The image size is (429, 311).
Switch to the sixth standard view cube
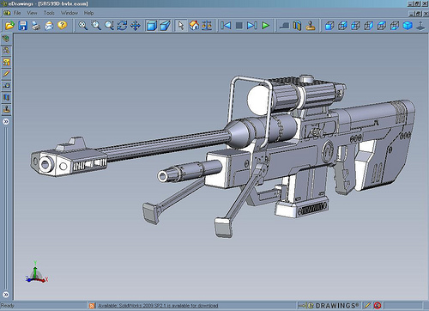tap(395, 26)
